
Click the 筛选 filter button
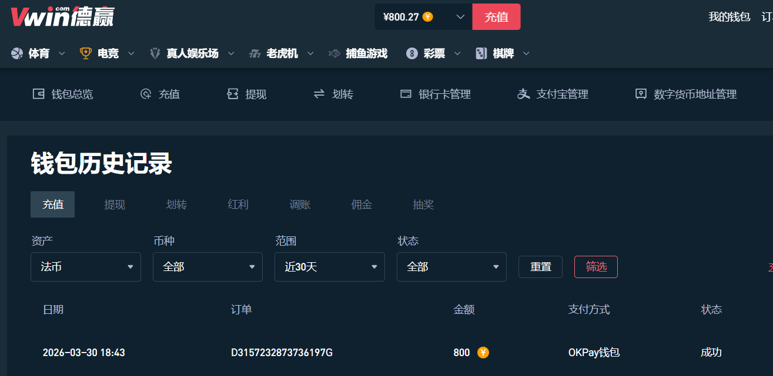click(595, 267)
